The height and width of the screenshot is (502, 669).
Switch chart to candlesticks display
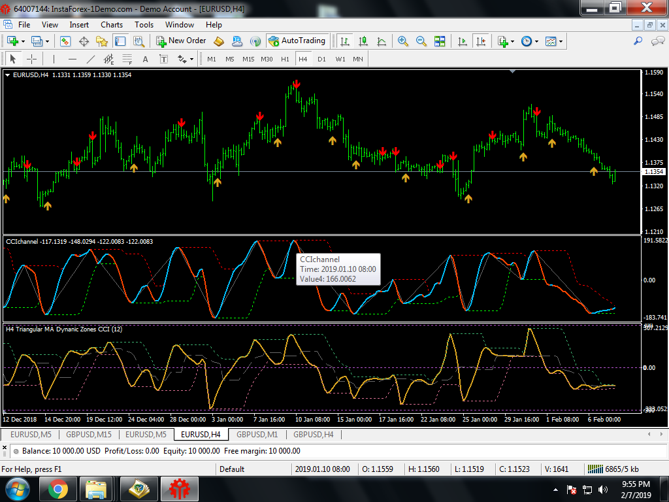[363, 41]
